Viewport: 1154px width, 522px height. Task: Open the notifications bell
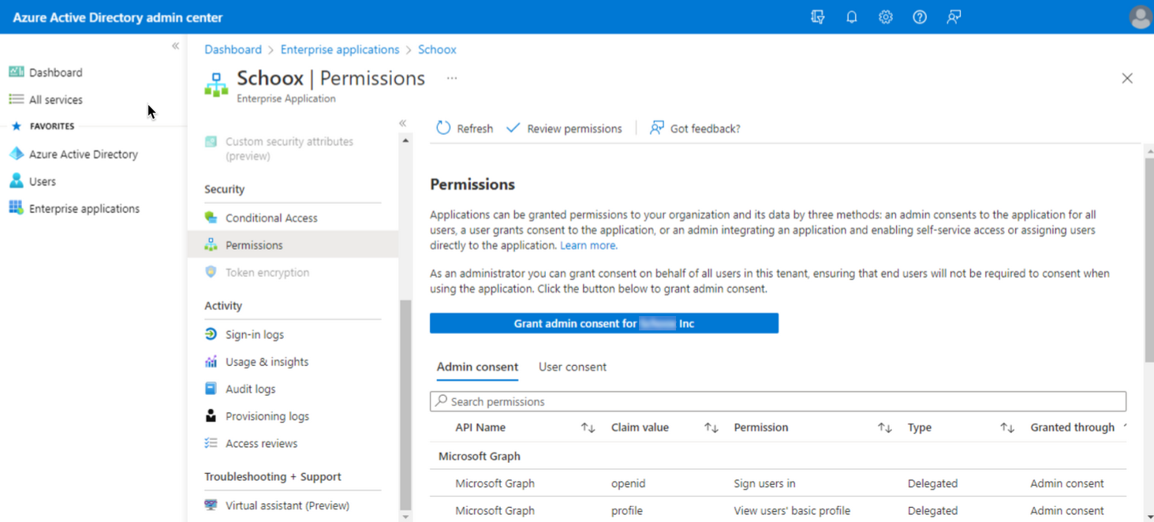point(852,17)
